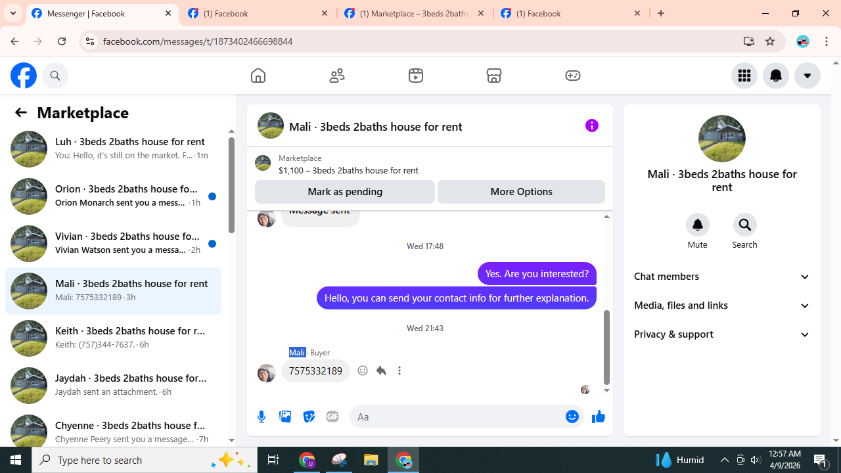
Task: Open a new browser tab
Action: point(661,13)
